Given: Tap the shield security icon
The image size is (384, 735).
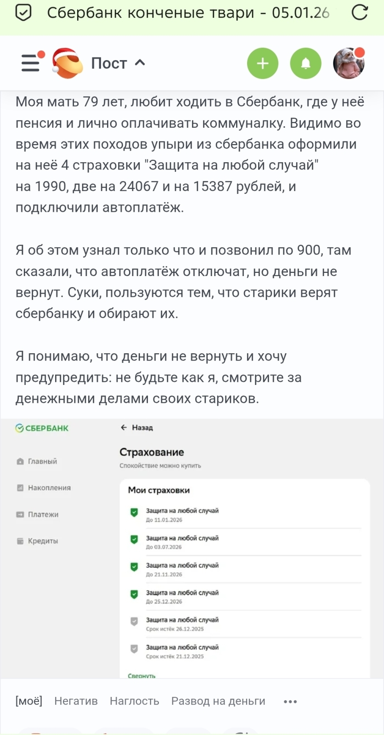Looking at the screenshot, I should [23, 13].
